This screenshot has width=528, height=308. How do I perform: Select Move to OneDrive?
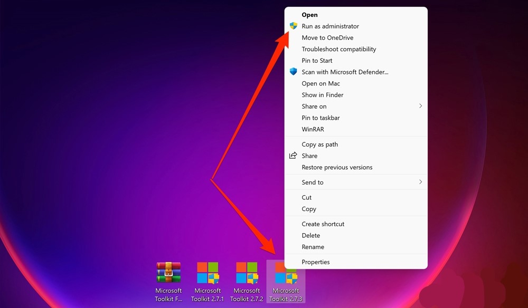pyautogui.click(x=356, y=37)
